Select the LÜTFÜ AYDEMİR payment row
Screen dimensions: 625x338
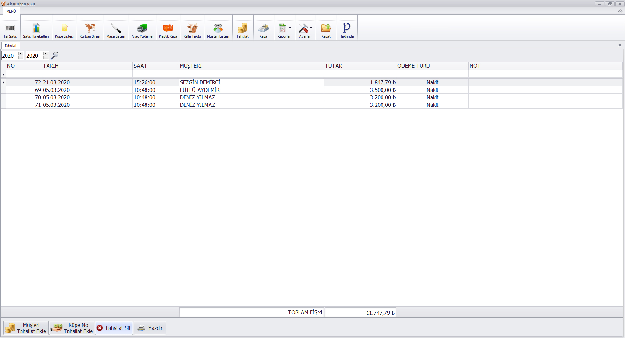coord(200,90)
